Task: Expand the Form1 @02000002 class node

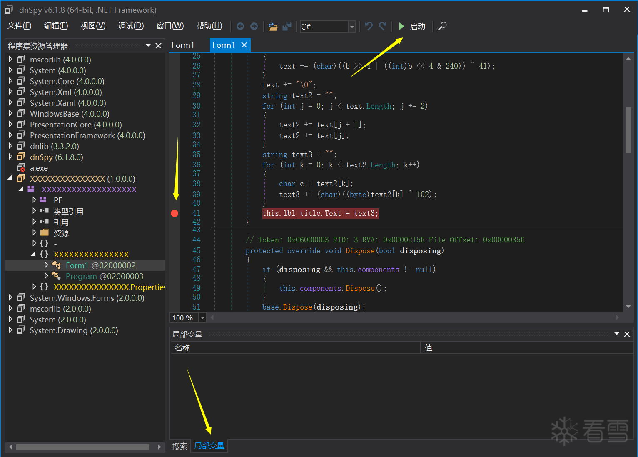Action: click(x=46, y=265)
